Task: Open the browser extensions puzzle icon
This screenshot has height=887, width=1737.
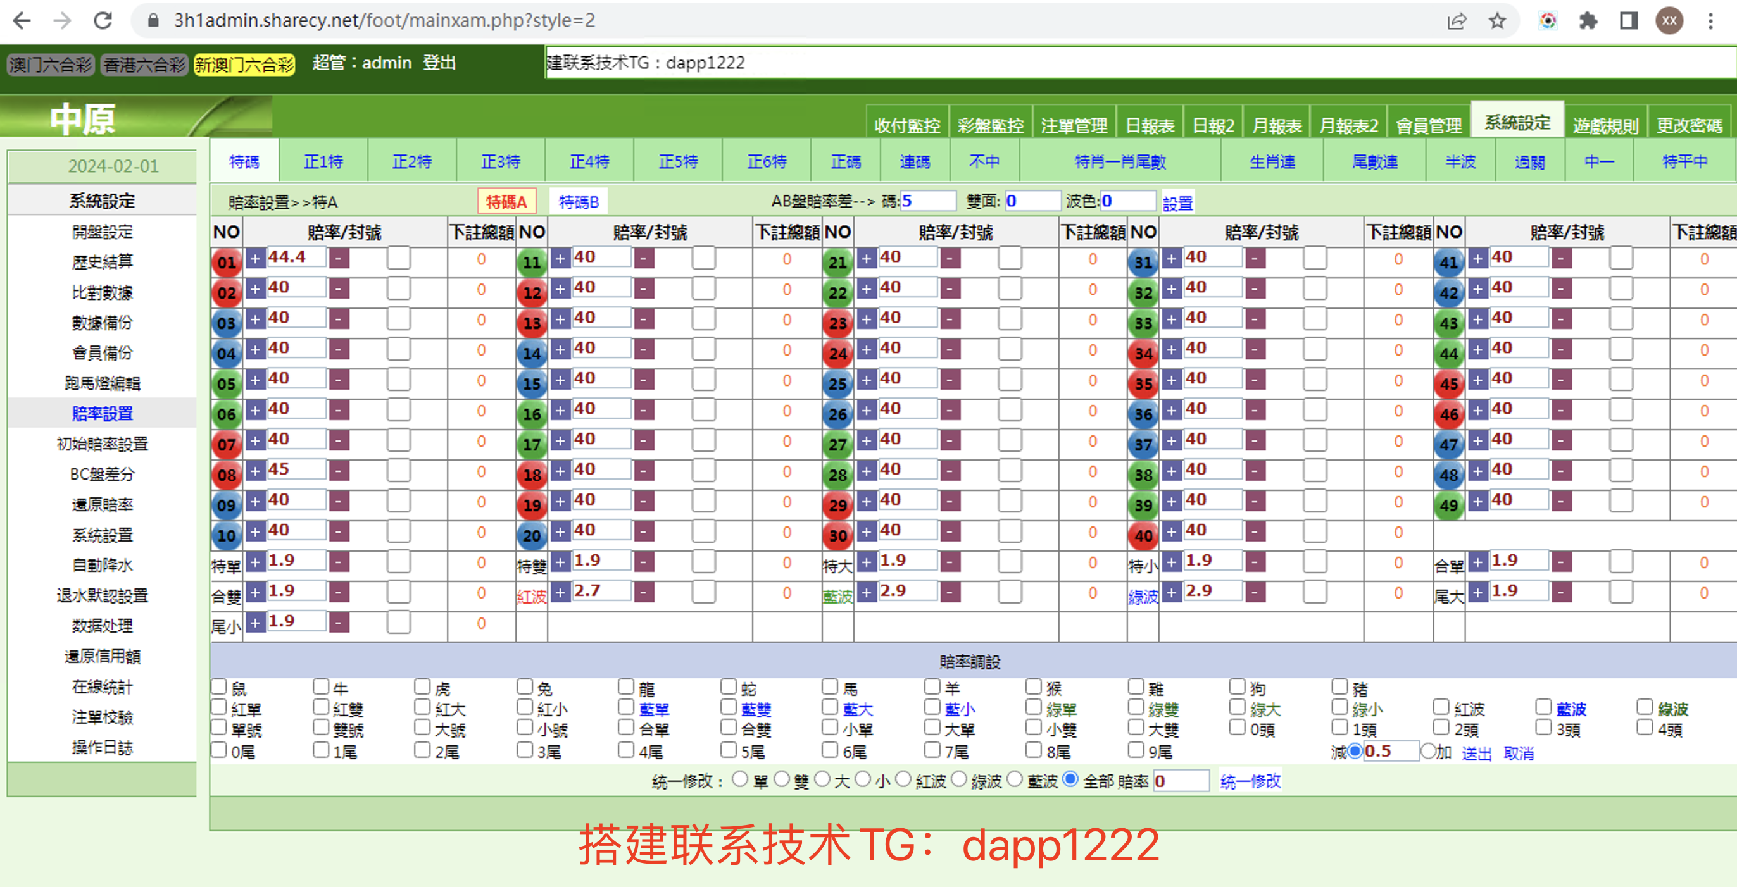Action: point(1588,21)
